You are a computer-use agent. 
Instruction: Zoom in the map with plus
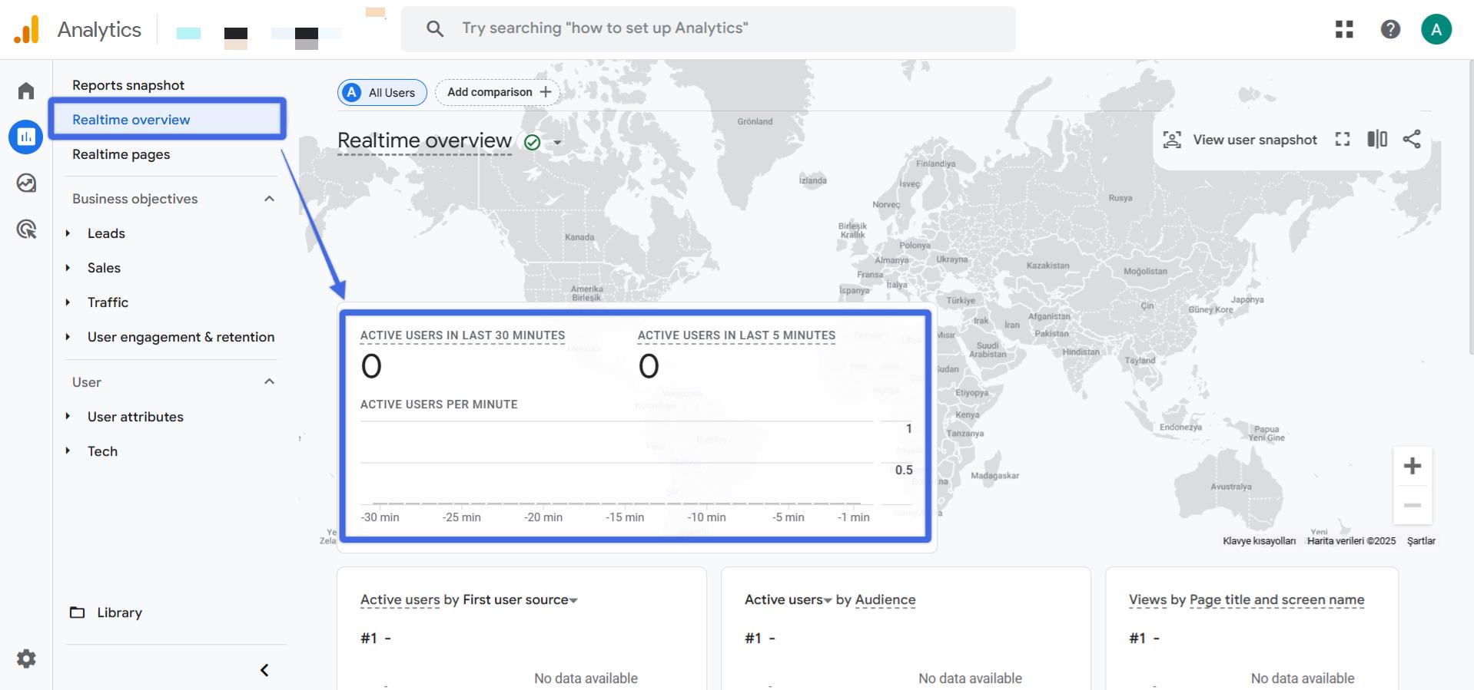[x=1413, y=466]
